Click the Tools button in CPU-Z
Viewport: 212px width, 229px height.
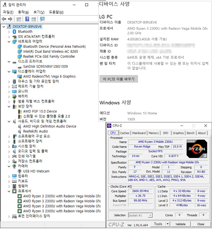click(158, 224)
